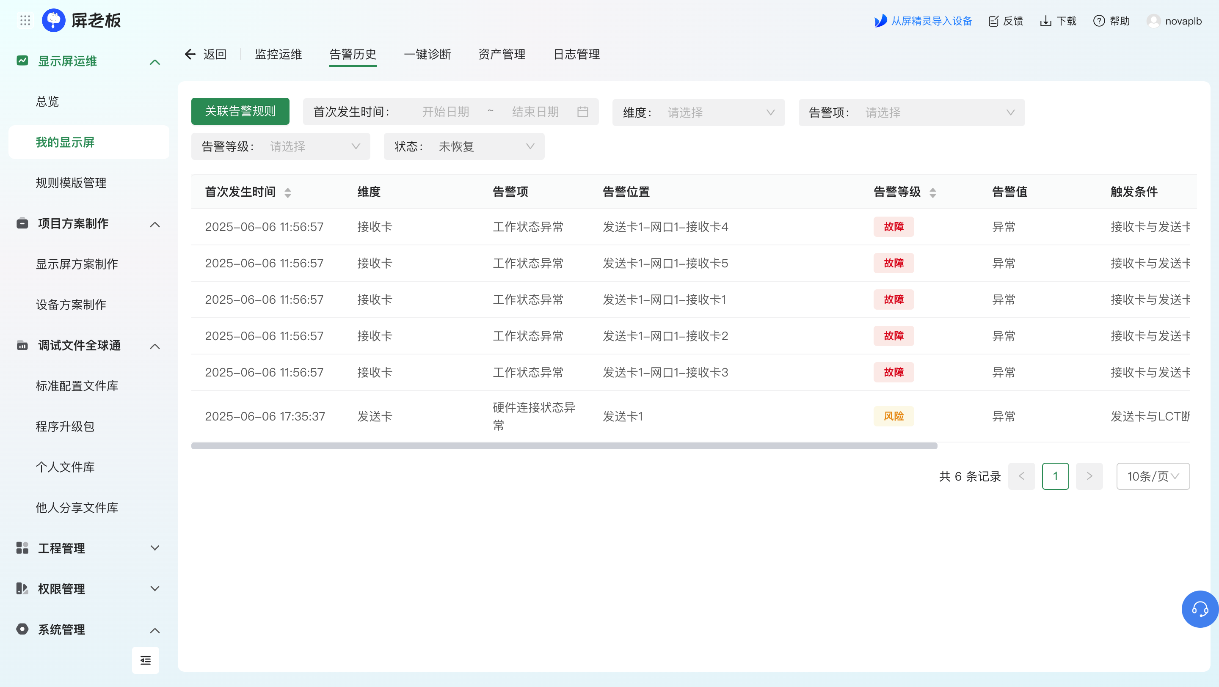Click the 关联告警规则 button
Viewport: 1219px width, 687px height.
point(240,111)
